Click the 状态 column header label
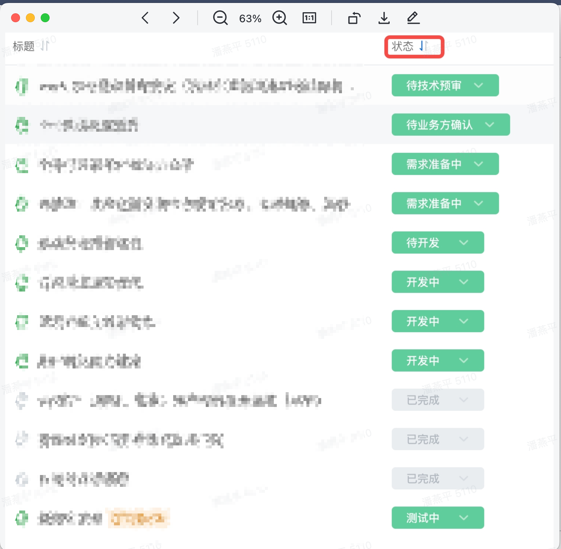561x549 pixels. pos(403,46)
